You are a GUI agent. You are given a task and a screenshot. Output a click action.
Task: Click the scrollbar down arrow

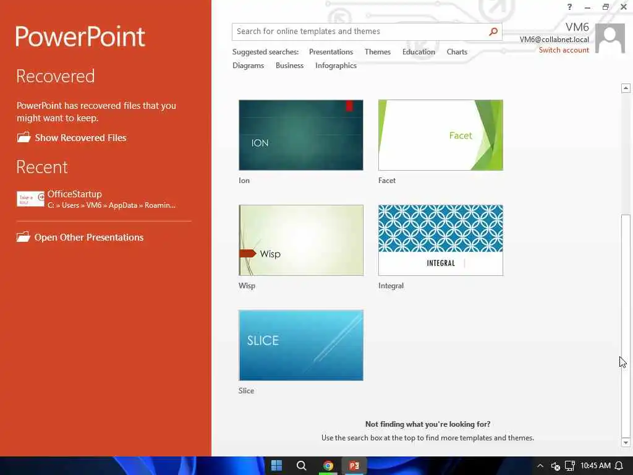point(626,443)
